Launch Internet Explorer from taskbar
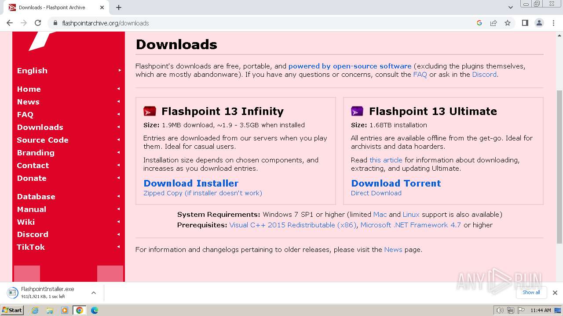 point(35,310)
